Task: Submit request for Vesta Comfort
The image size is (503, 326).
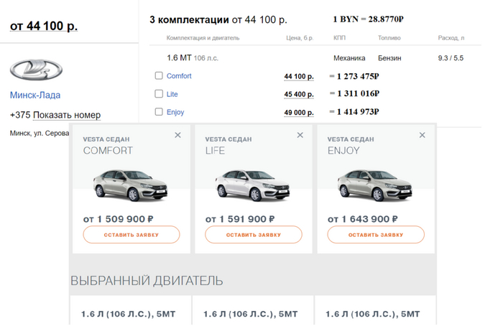Action: [x=131, y=235]
